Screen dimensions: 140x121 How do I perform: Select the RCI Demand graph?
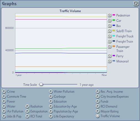coord(98,106)
